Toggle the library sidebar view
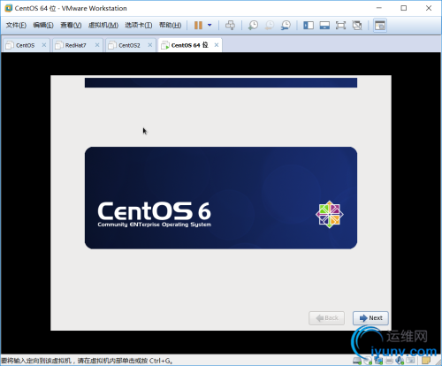The image size is (442, 366). click(309, 26)
